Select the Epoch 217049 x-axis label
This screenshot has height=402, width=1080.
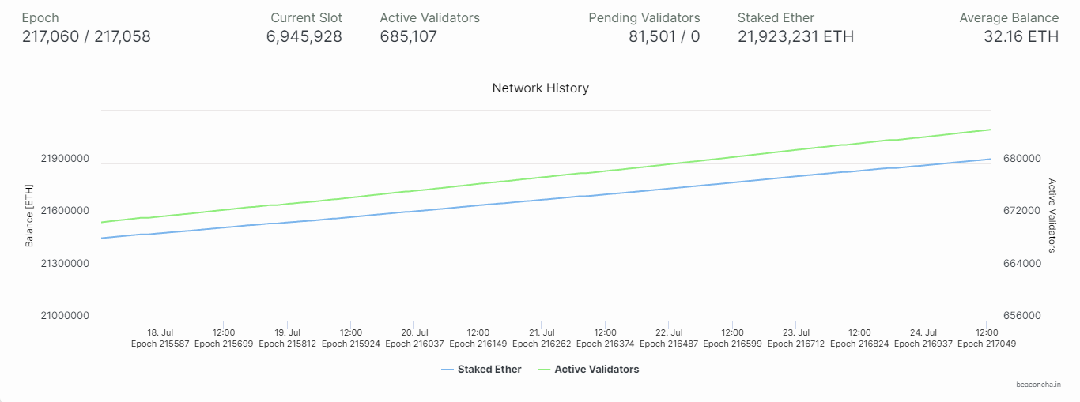coord(986,344)
